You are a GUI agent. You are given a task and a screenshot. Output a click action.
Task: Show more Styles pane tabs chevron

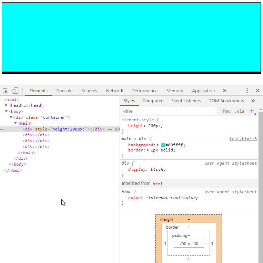pos(253,101)
